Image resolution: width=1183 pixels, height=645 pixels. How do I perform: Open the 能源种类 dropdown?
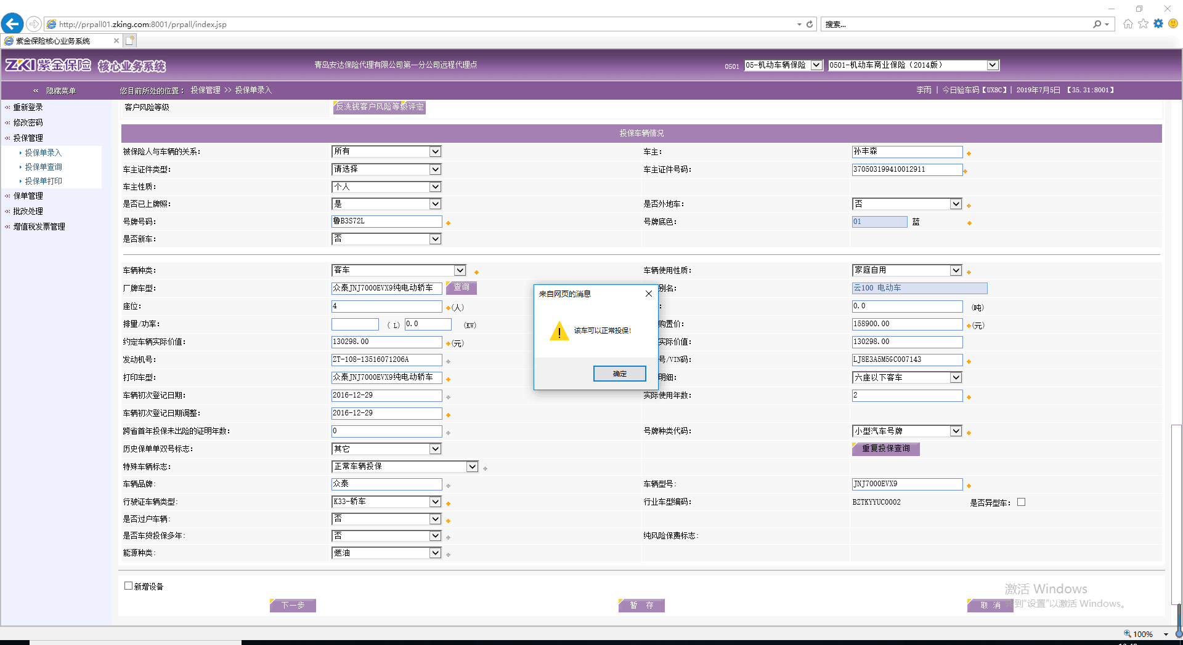tap(386, 553)
